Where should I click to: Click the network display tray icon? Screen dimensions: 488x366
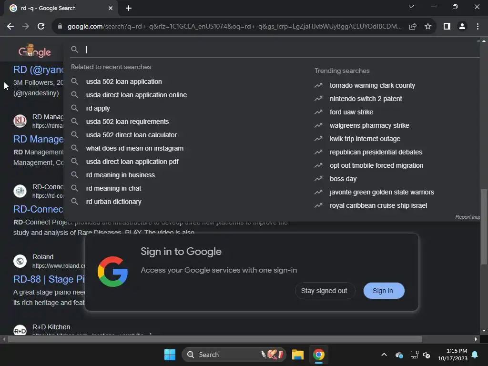click(414, 355)
